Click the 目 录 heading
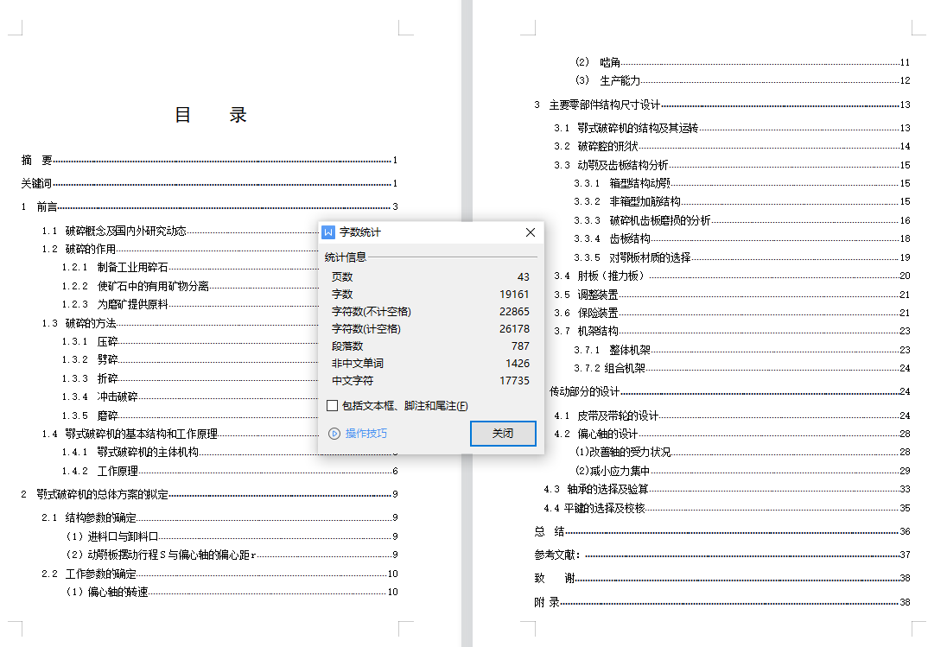 (211, 115)
